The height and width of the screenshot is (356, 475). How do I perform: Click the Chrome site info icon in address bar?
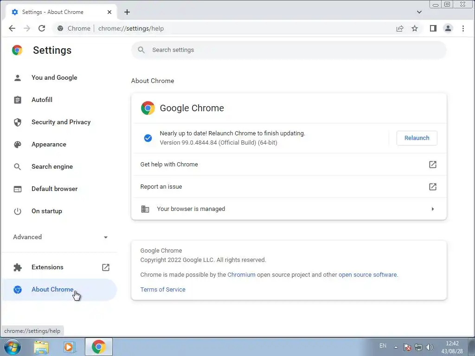[x=61, y=28]
